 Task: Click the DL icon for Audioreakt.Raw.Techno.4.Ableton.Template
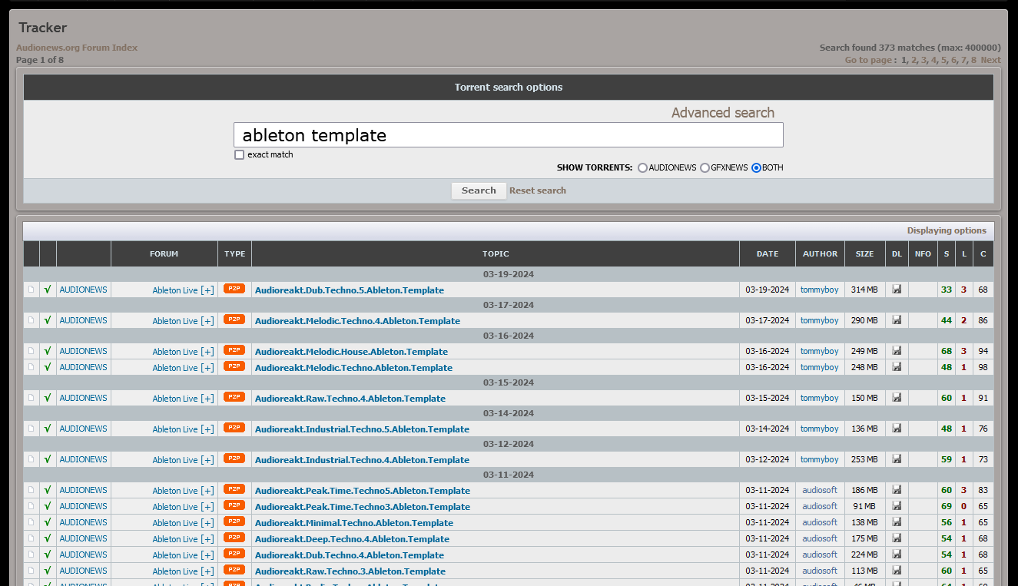point(897,398)
